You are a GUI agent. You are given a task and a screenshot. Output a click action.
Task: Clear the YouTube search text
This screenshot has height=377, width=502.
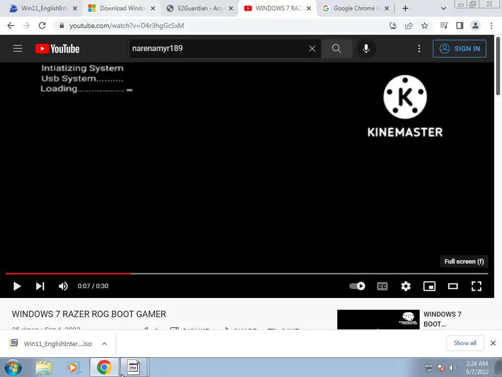tap(312, 49)
